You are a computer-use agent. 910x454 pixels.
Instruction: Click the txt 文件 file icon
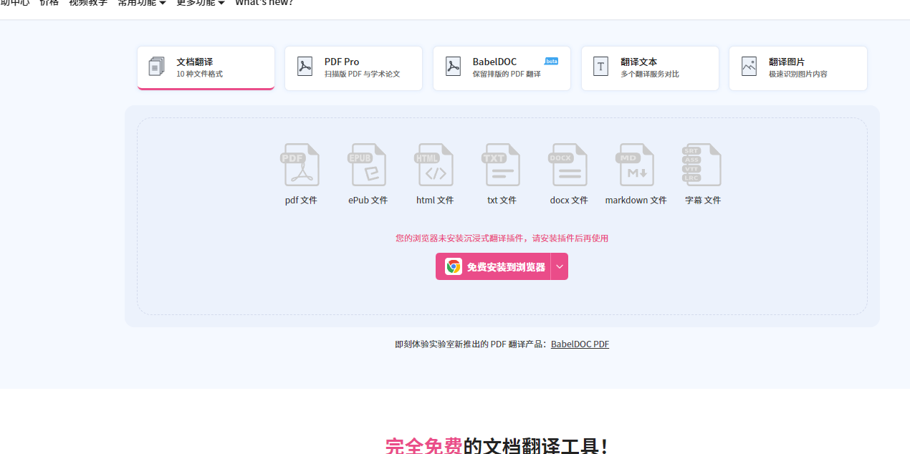click(501, 165)
